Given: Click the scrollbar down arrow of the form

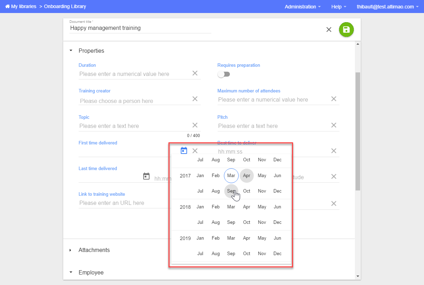Looking at the screenshot, I should [x=358, y=276].
